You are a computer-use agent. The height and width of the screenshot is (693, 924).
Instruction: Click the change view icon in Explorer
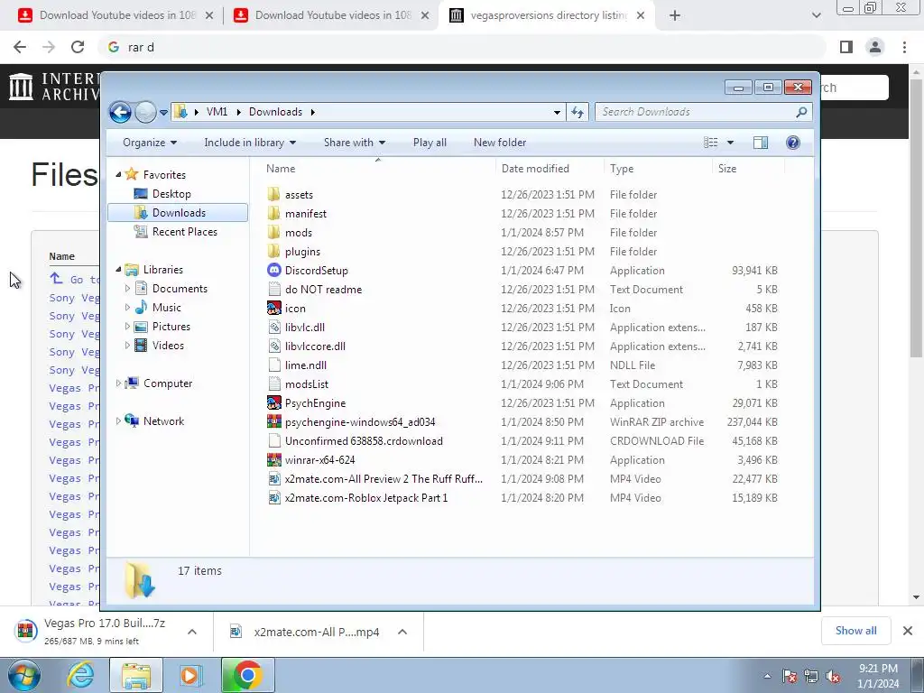711,143
